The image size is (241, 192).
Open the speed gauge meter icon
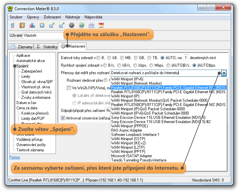click(x=72, y=25)
